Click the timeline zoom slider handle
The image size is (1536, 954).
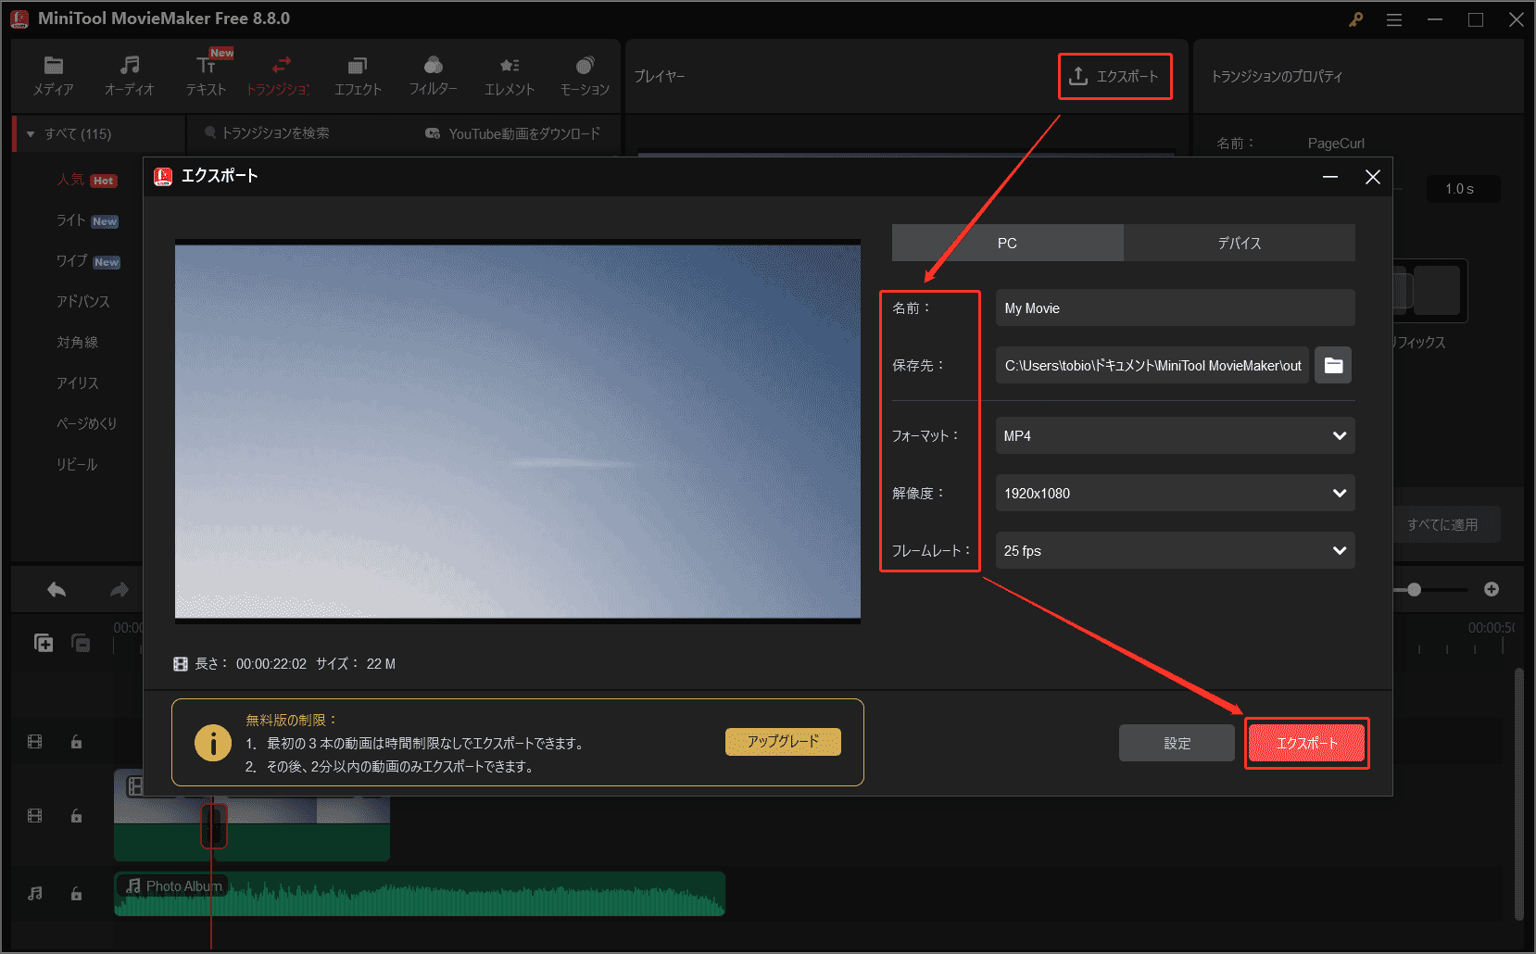pyautogui.click(x=1414, y=589)
